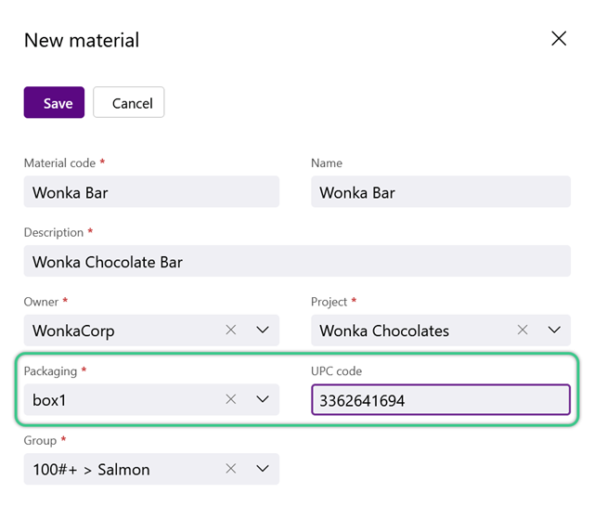Select the Wonka Chocolates project box

point(441,331)
